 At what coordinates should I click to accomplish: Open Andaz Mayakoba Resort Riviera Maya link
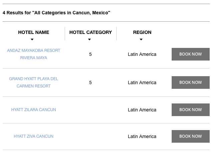click(x=34, y=54)
